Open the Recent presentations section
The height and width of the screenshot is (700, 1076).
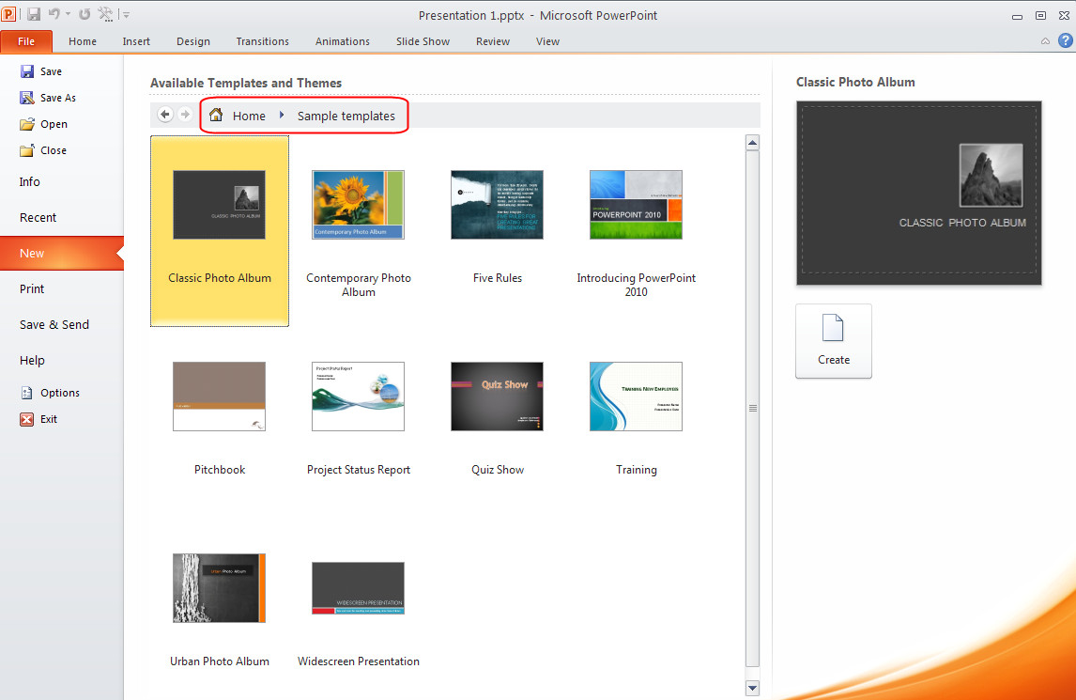click(38, 217)
